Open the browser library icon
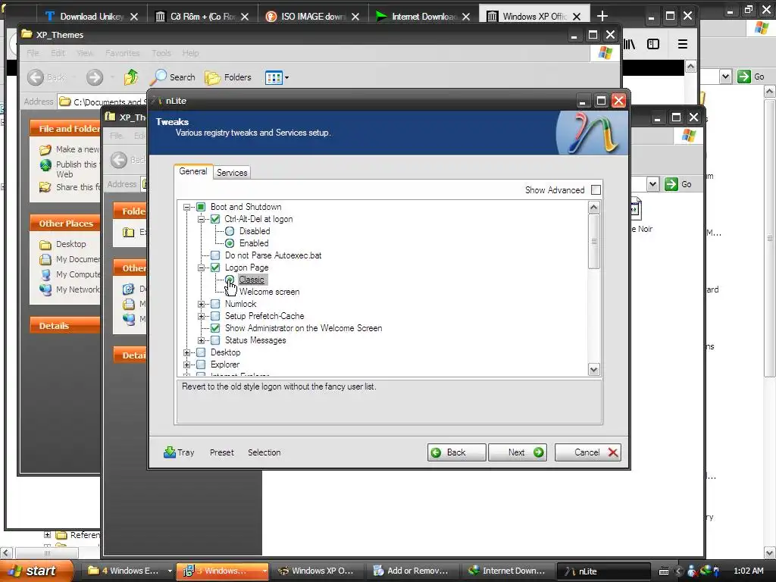The height and width of the screenshot is (582, 776). click(629, 44)
